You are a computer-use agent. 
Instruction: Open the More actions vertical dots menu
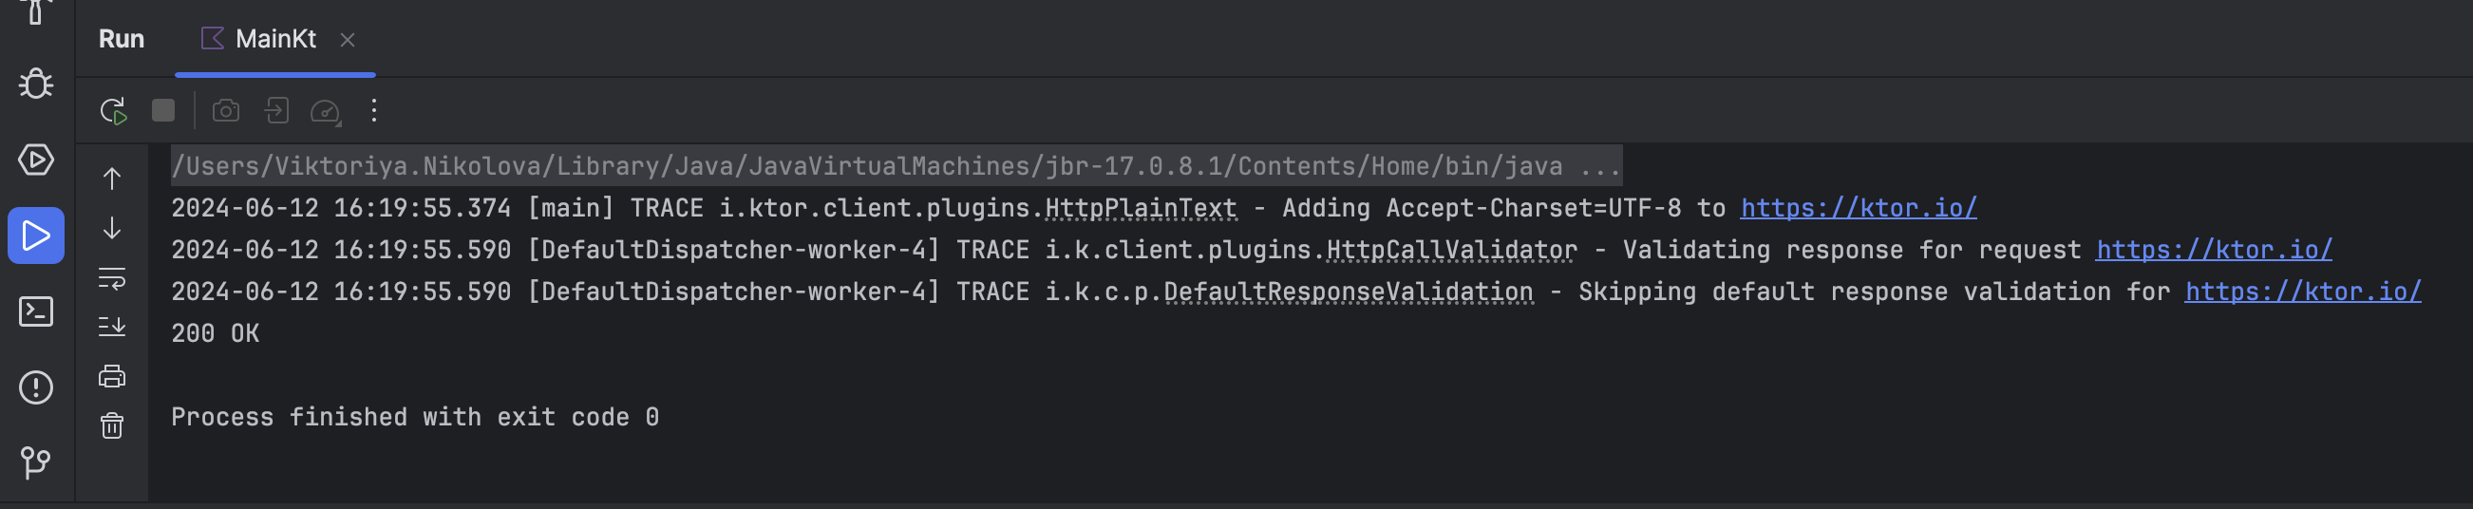(374, 111)
